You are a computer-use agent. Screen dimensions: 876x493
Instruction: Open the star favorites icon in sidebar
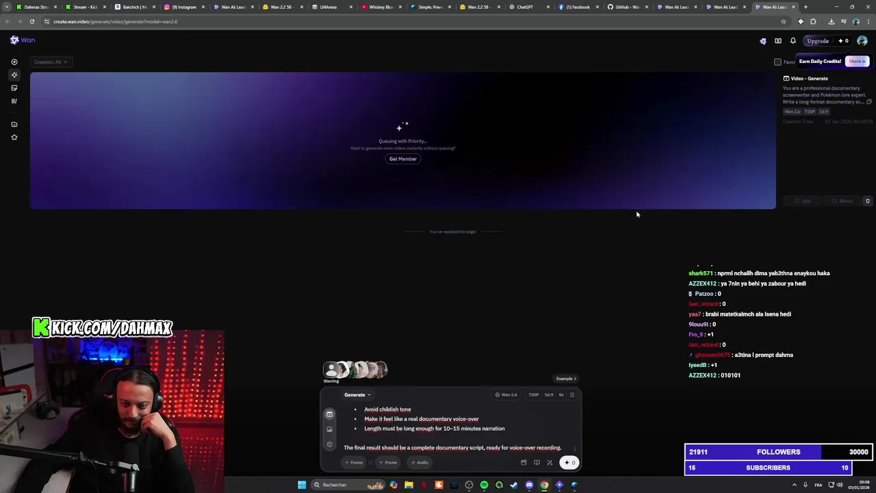(14, 138)
